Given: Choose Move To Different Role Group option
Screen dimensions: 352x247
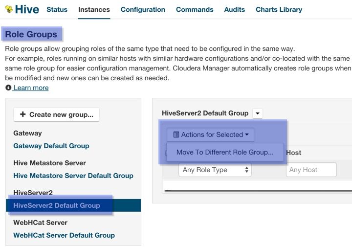Looking at the screenshot, I should pyautogui.click(x=225, y=152).
